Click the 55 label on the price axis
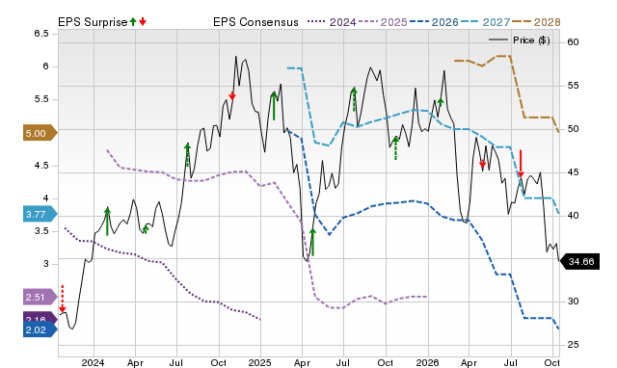Image resolution: width=617 pixels, height=368 pixels. click(x=573, y=86)
